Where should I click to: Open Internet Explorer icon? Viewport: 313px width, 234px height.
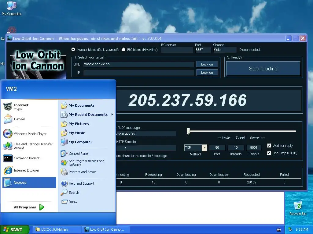coord(8,170)
